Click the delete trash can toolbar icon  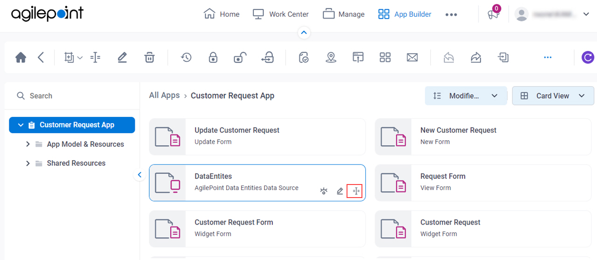[149, 57]
